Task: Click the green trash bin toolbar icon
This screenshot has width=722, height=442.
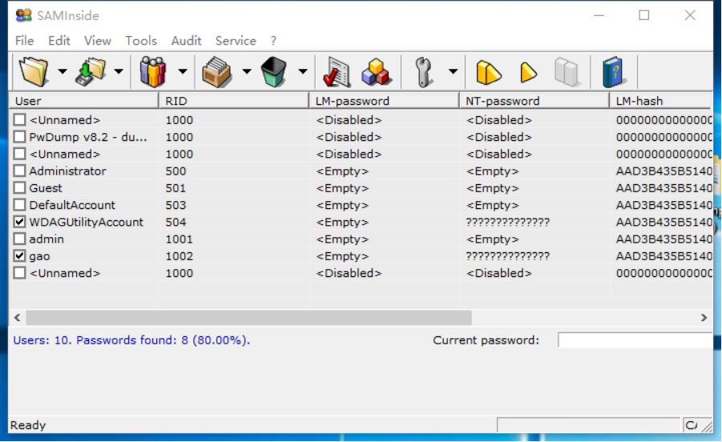Action: tap(273, 72)
